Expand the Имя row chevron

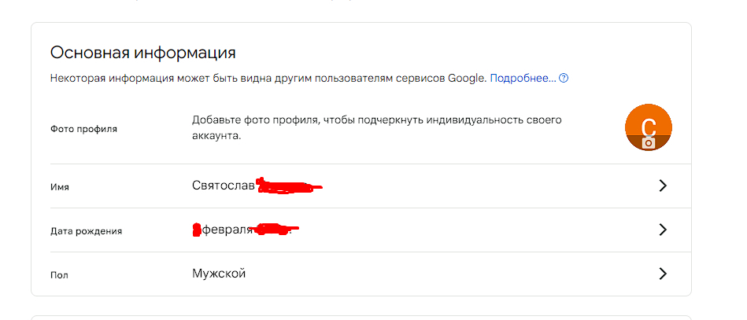pyautogui.click(x=662, y=186)
